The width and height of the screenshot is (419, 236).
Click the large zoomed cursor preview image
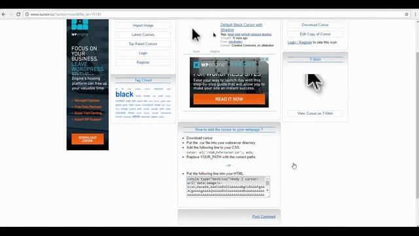coord(196,35)
